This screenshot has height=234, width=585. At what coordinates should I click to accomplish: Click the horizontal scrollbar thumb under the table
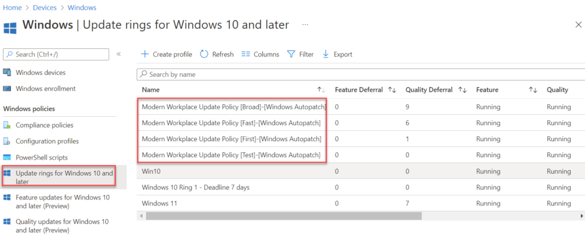pyautogui.click(x=284, y=216)
